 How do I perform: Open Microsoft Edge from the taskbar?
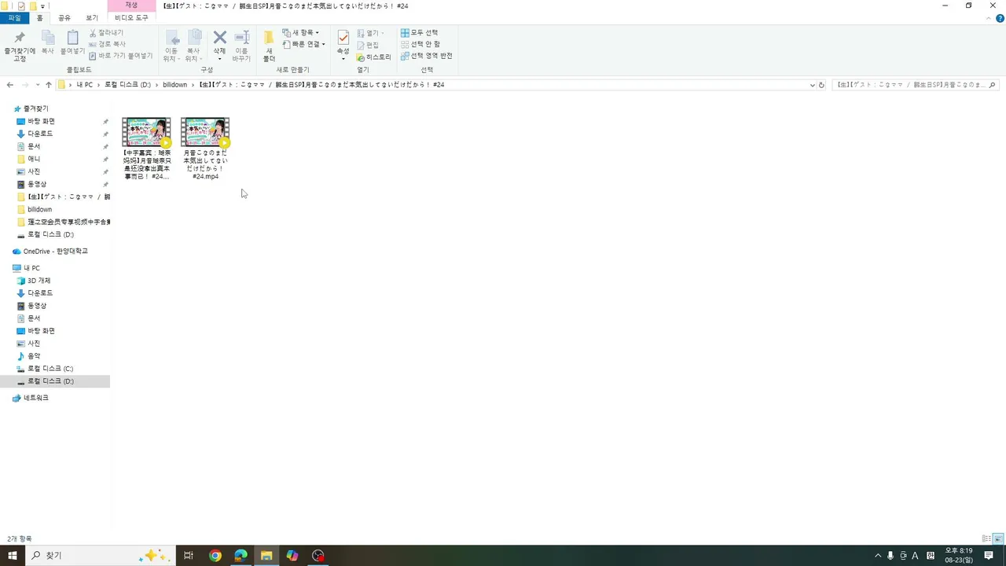click(x=240, y=555)
